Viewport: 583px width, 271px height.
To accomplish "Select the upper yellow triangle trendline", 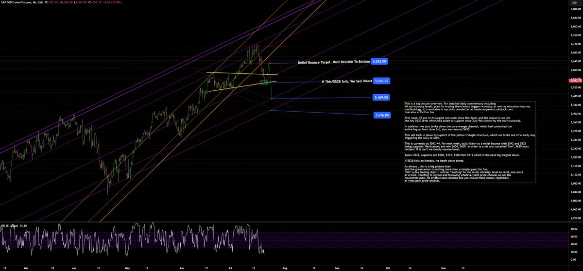I will pyautogui.click(x=241, y=74).
